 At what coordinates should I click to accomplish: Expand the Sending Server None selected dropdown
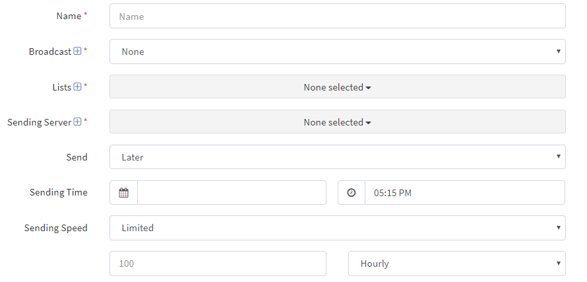coord(337,122)
